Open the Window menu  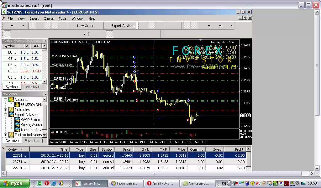[77, 18]
